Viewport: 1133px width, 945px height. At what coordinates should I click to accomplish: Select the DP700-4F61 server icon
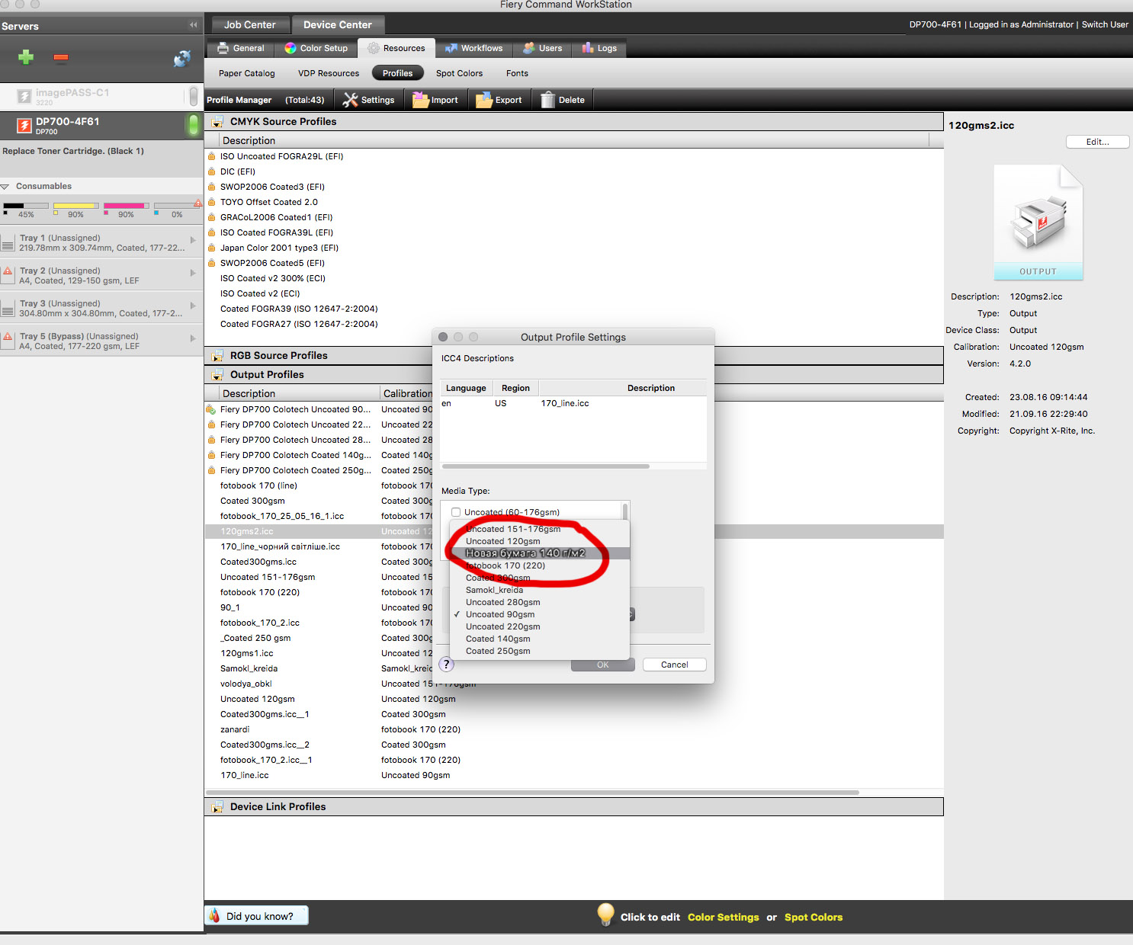[24, 125]
